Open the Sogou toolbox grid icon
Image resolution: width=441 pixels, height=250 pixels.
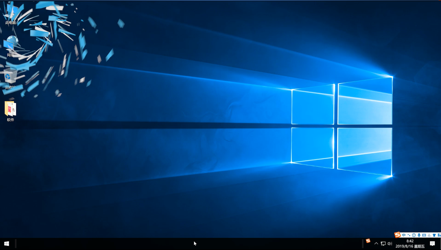439,235
